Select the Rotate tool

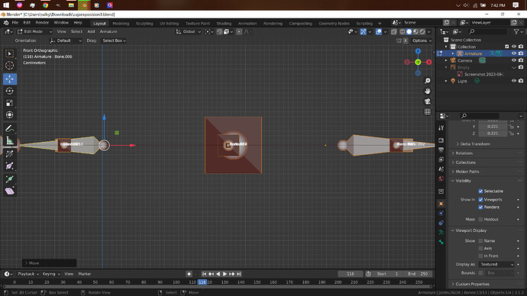pyautogui.click(x=9, y=91)
